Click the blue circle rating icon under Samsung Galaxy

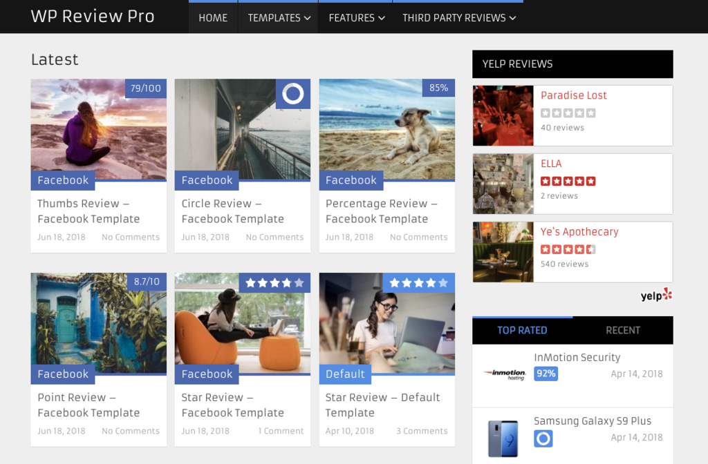[x=543, y=438]
